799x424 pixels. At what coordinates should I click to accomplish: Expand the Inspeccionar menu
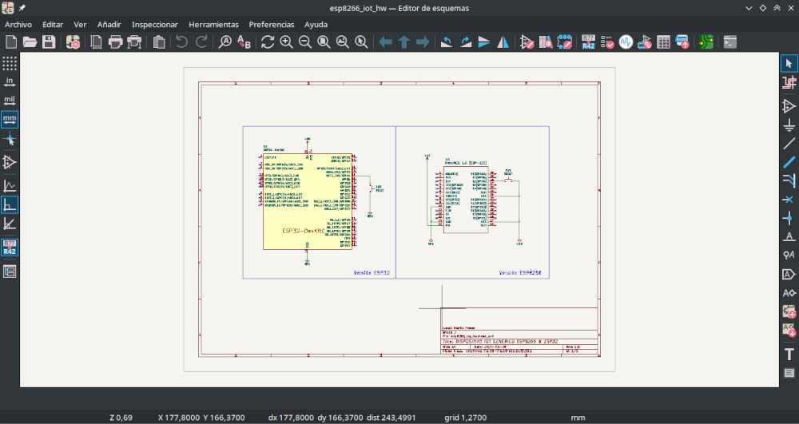point(155,25)
